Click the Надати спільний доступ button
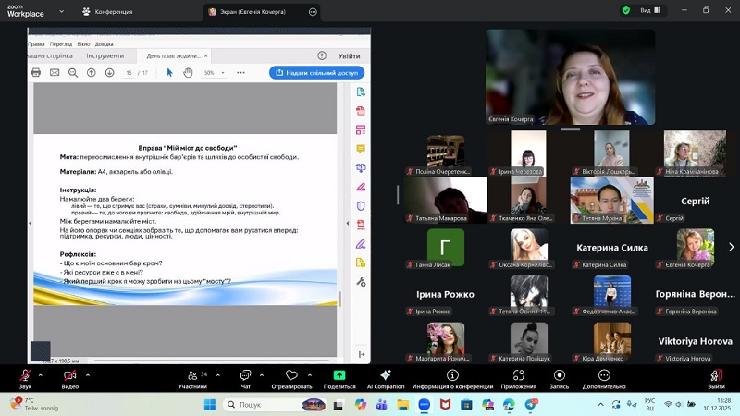 [316, 72]
